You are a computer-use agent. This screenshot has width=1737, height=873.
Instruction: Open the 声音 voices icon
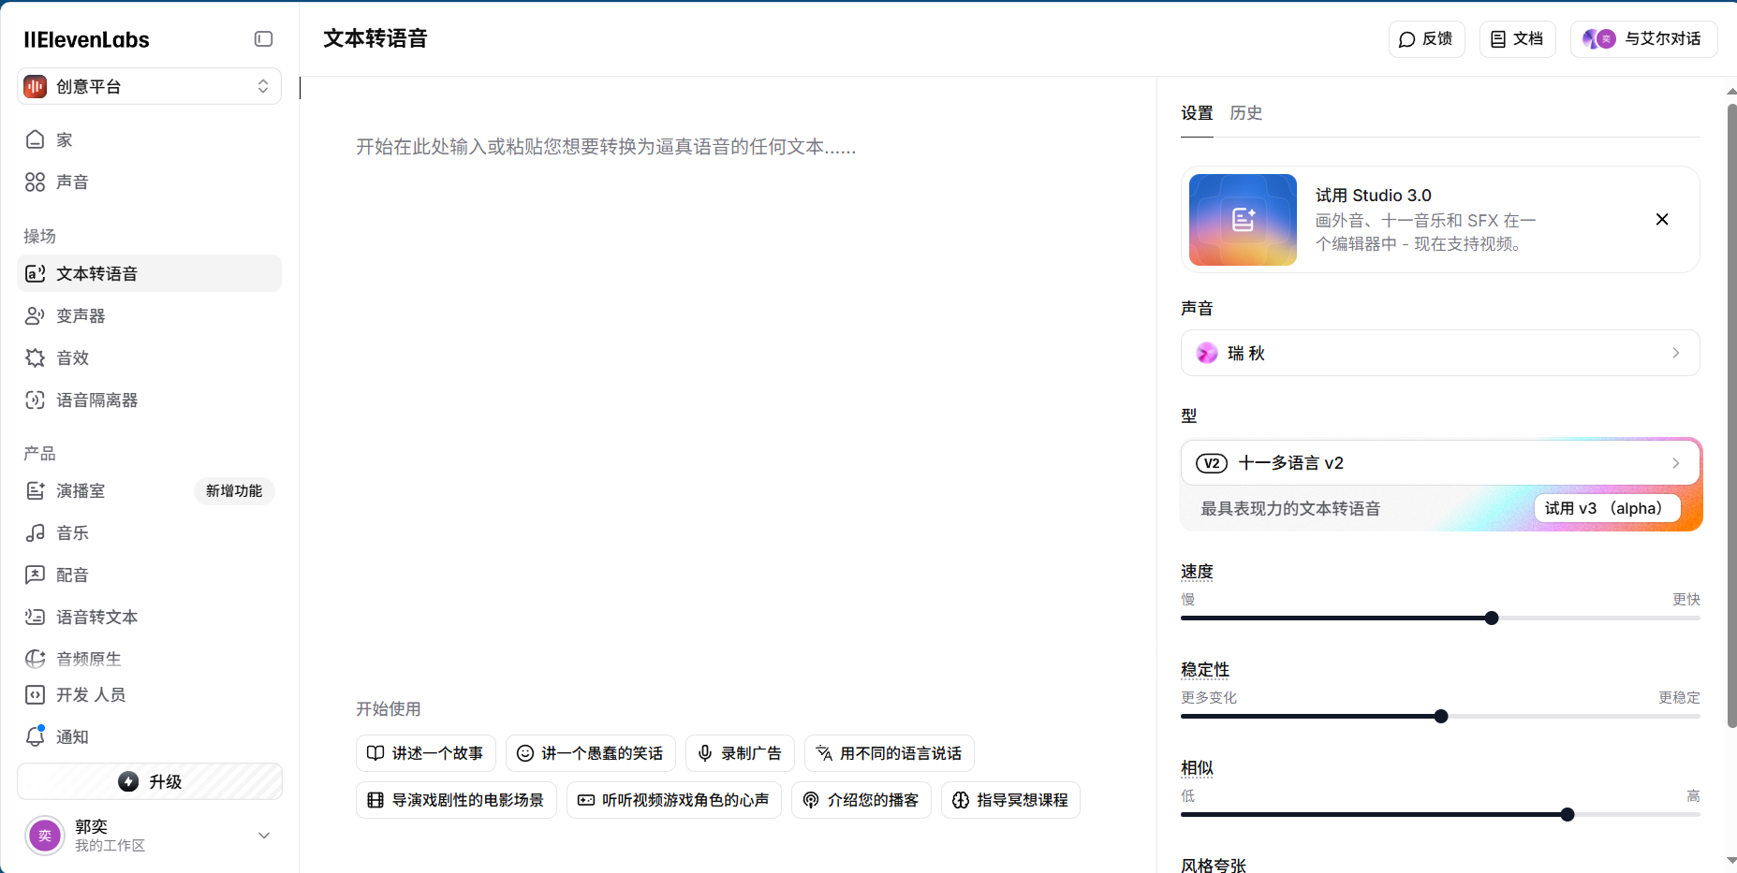(x=35, y=182)
